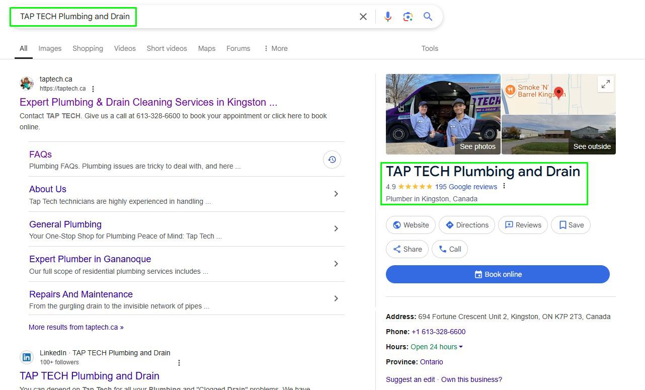Switch to the Images tab
The width and height of the screenshot is (645, 390).
pos(50,48)
